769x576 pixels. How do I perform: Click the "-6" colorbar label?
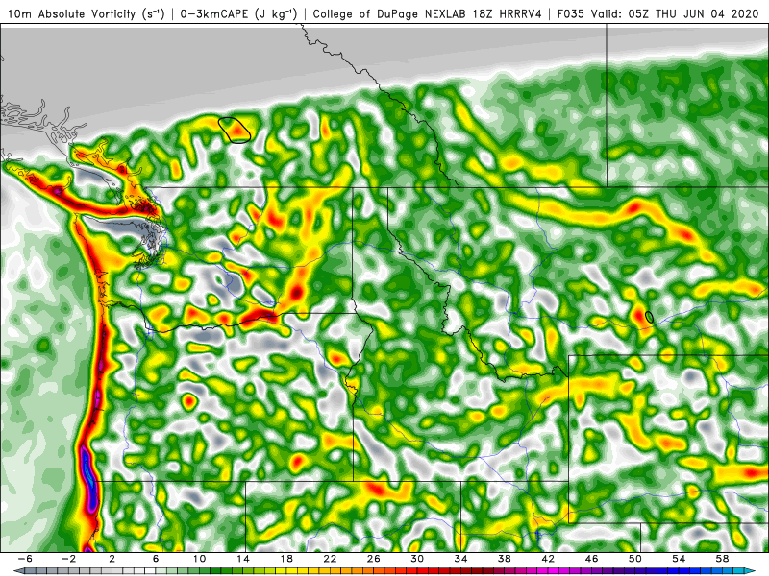pos(26,559)
